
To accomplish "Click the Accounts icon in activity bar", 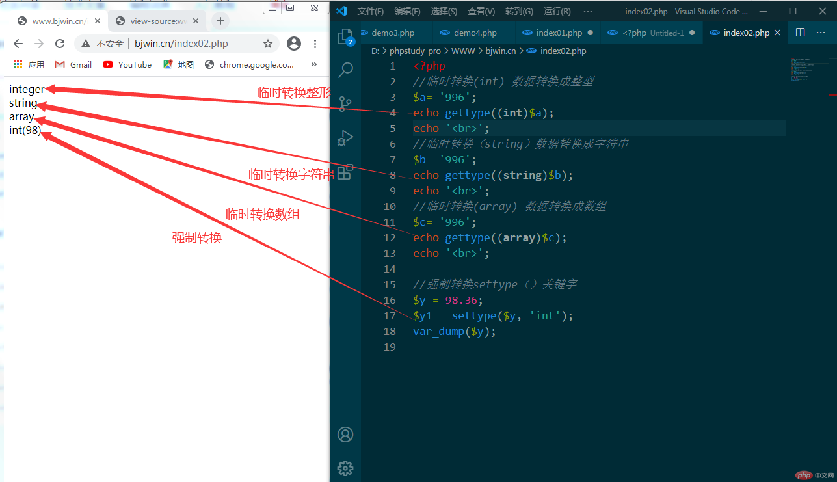I will click(x=345, y=434).
